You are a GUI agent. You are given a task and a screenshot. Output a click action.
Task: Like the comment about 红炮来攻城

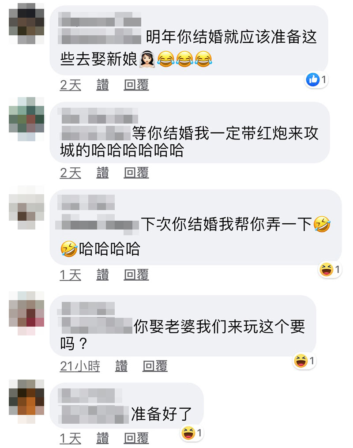pos(102,173)
